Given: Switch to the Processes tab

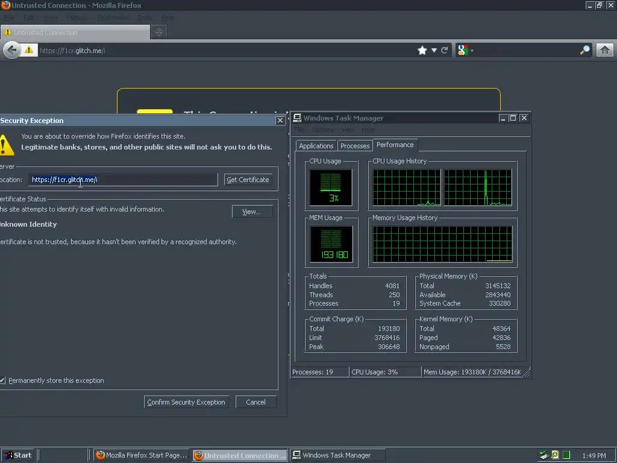Looking at the screenshot, I should click(355, 146).
